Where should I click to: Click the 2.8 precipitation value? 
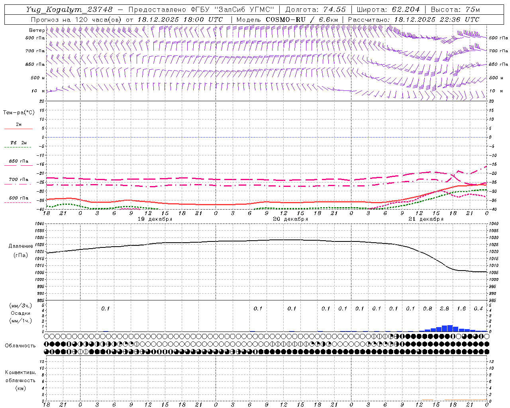(444, 308)
